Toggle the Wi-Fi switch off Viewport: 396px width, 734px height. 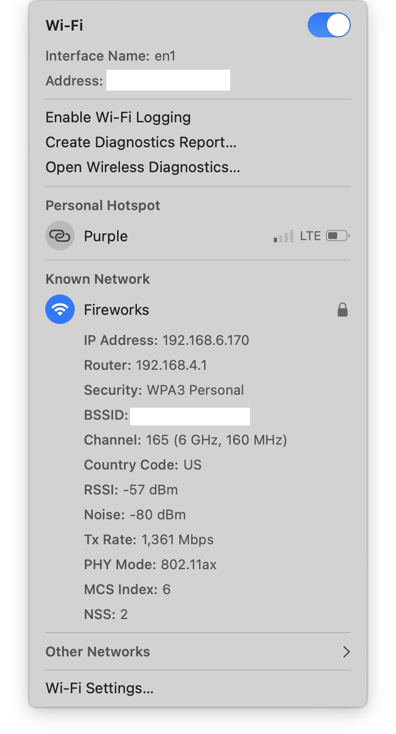[x=329, y=25]
